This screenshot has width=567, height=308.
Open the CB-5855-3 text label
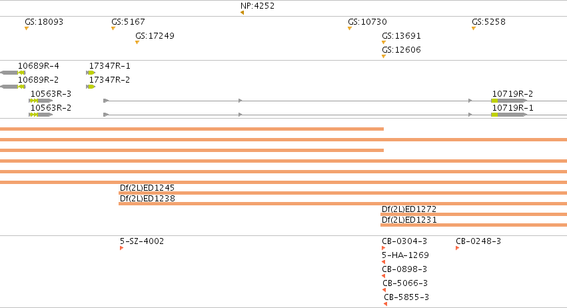click(x=406, y=297)
